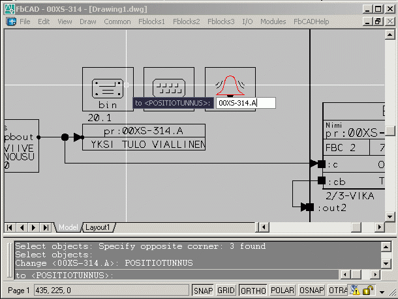
Task: Toggle POLAR tracking in status bar
Action: pos(282,291)
